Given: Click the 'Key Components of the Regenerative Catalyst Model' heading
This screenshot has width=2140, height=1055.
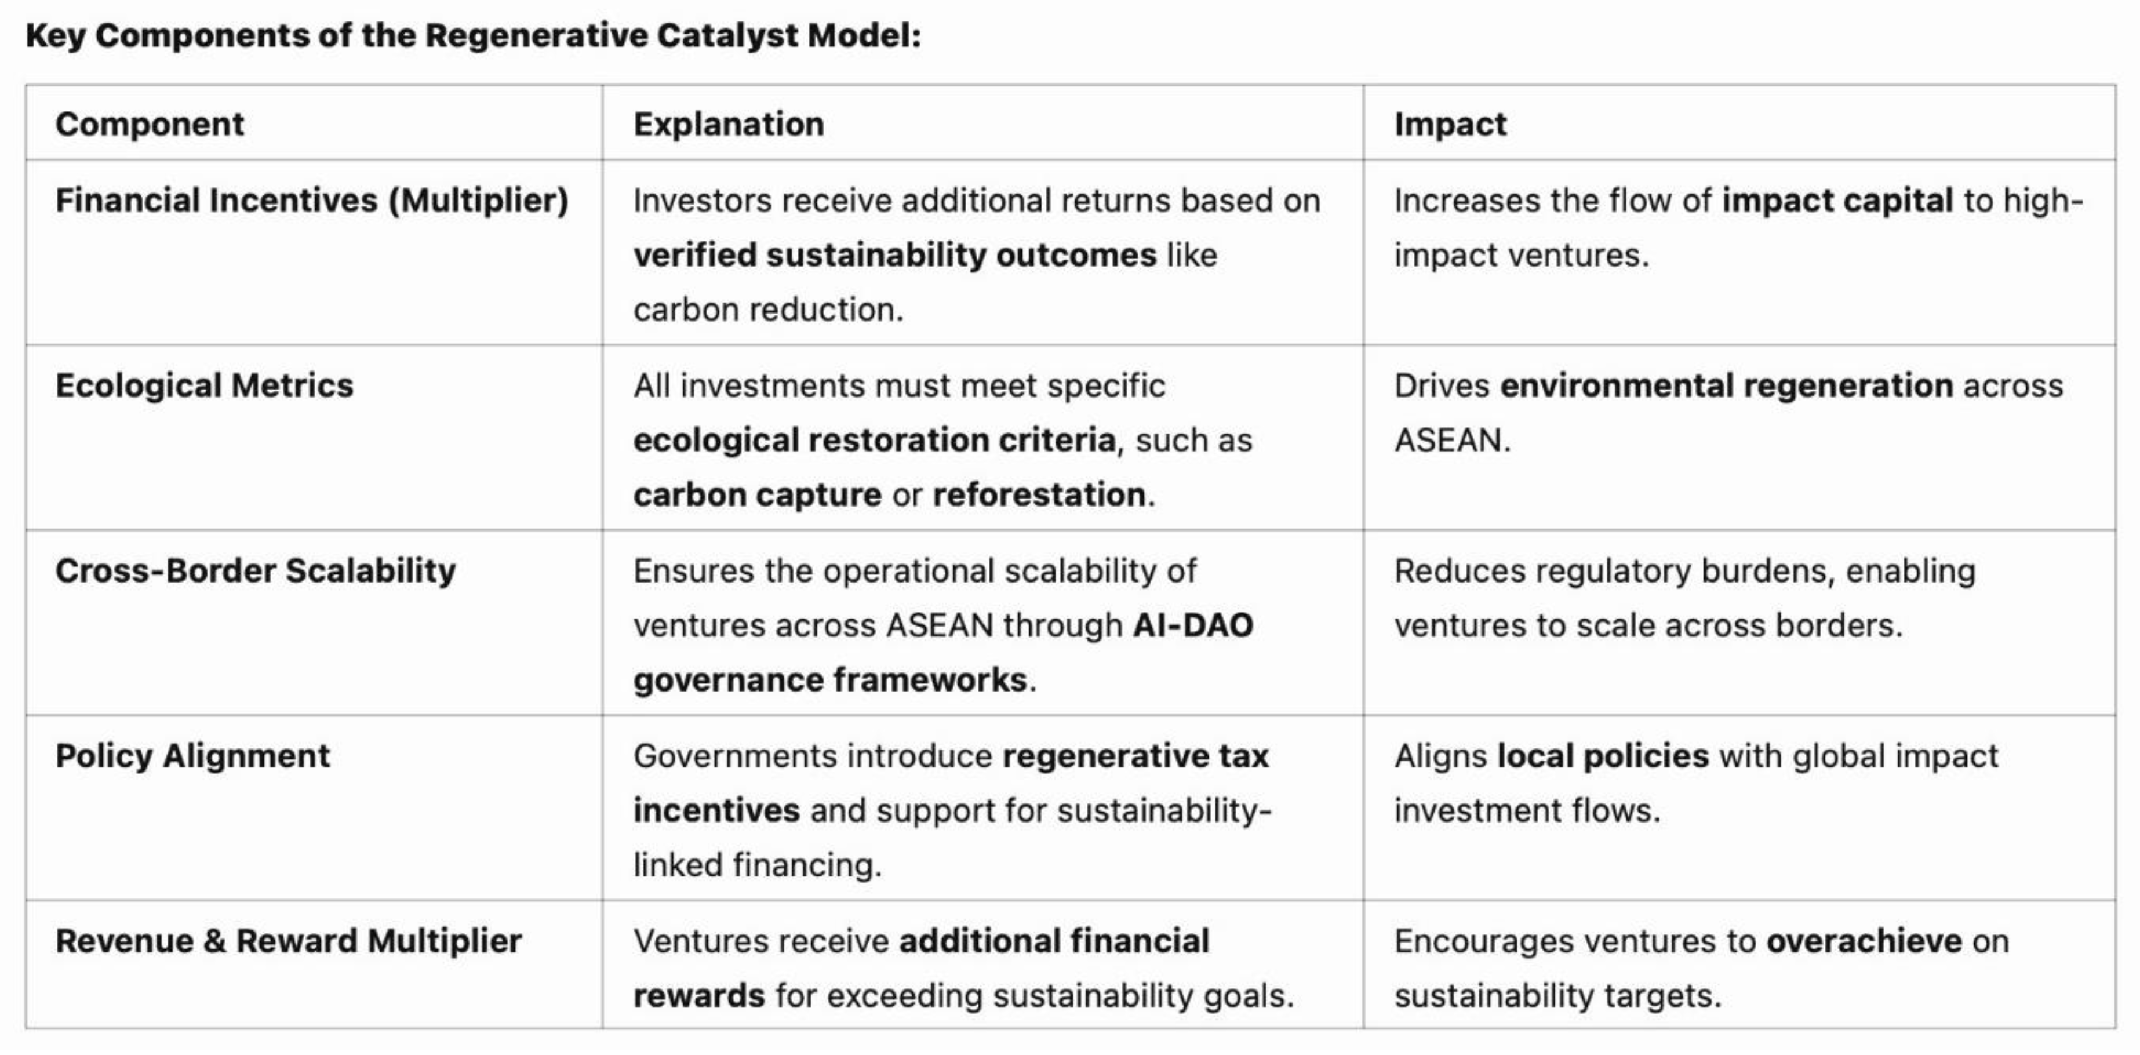Looking at the screenshot, I should [x=474, y=36].
